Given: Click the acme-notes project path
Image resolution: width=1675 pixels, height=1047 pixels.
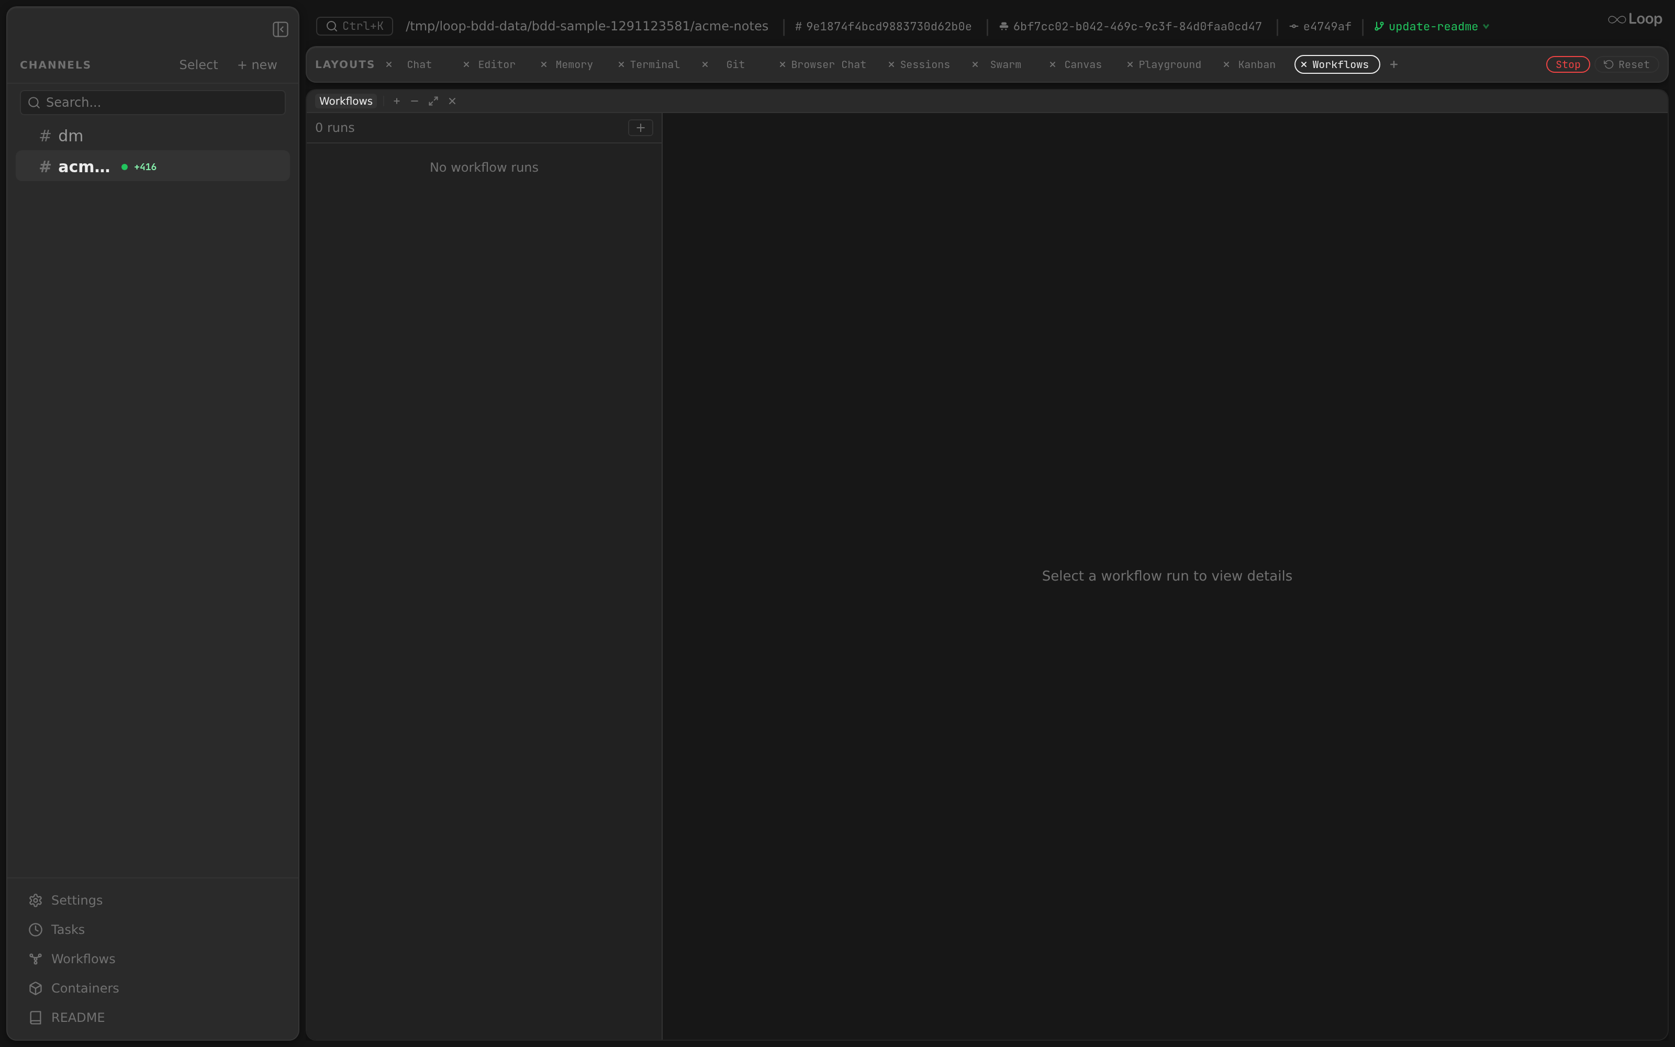Looking at the screenshot, I should (587, 26).
